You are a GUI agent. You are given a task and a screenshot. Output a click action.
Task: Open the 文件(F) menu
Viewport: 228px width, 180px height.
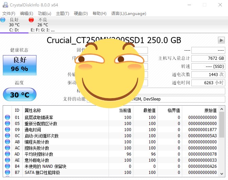[x=9, y=14]
